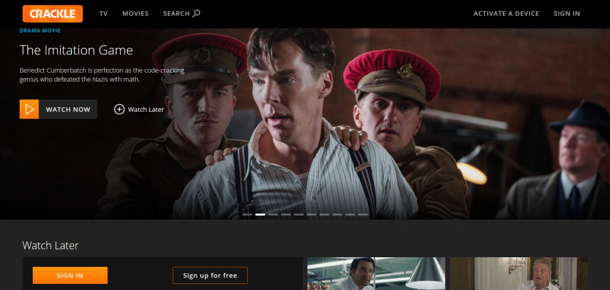Screen dimensions: 610x290
Task: Select the fifth carousel slide indicator
Action: pos(299,214)
